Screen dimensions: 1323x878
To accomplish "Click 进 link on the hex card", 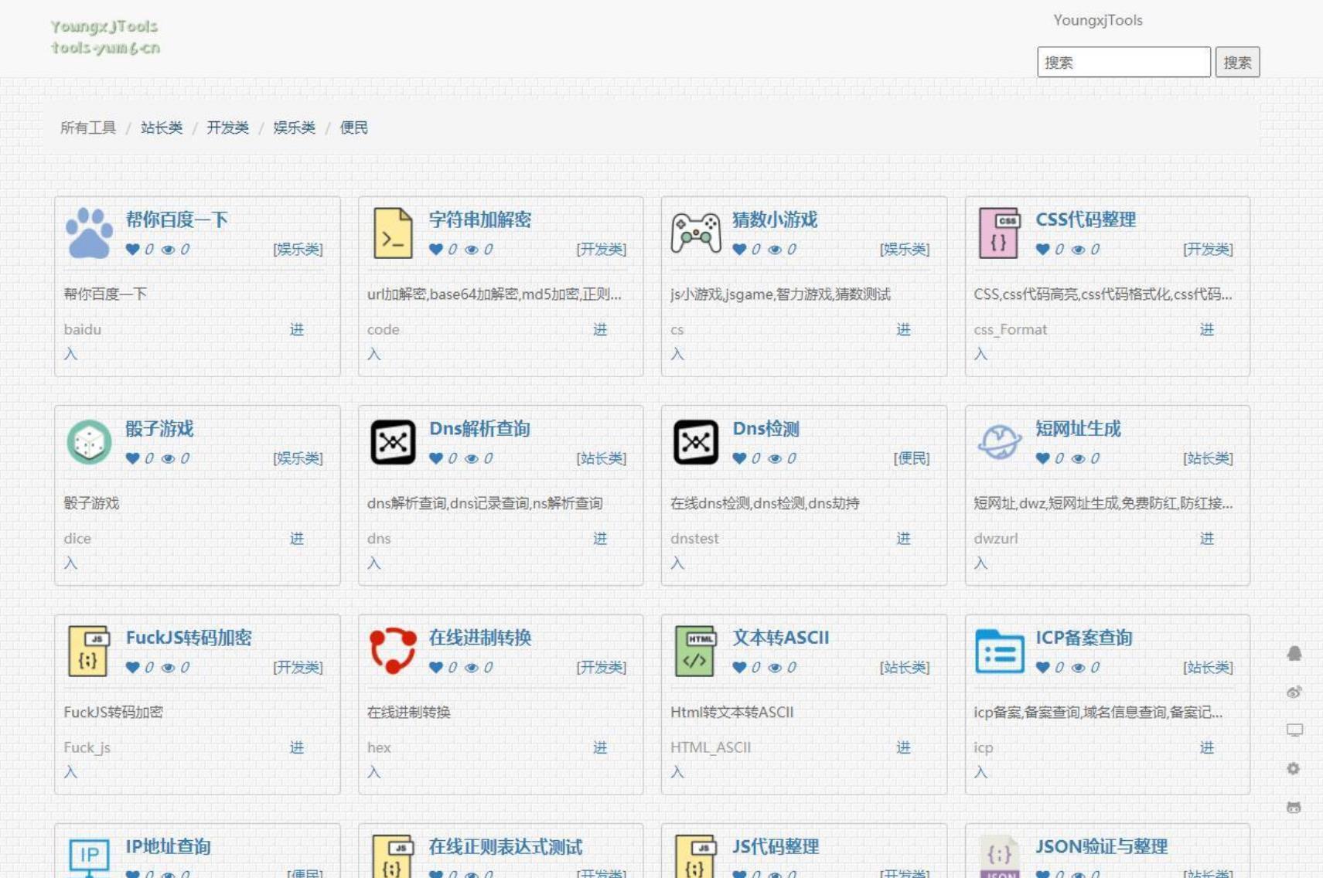I will pyautogui.click(x=600, y=748).
